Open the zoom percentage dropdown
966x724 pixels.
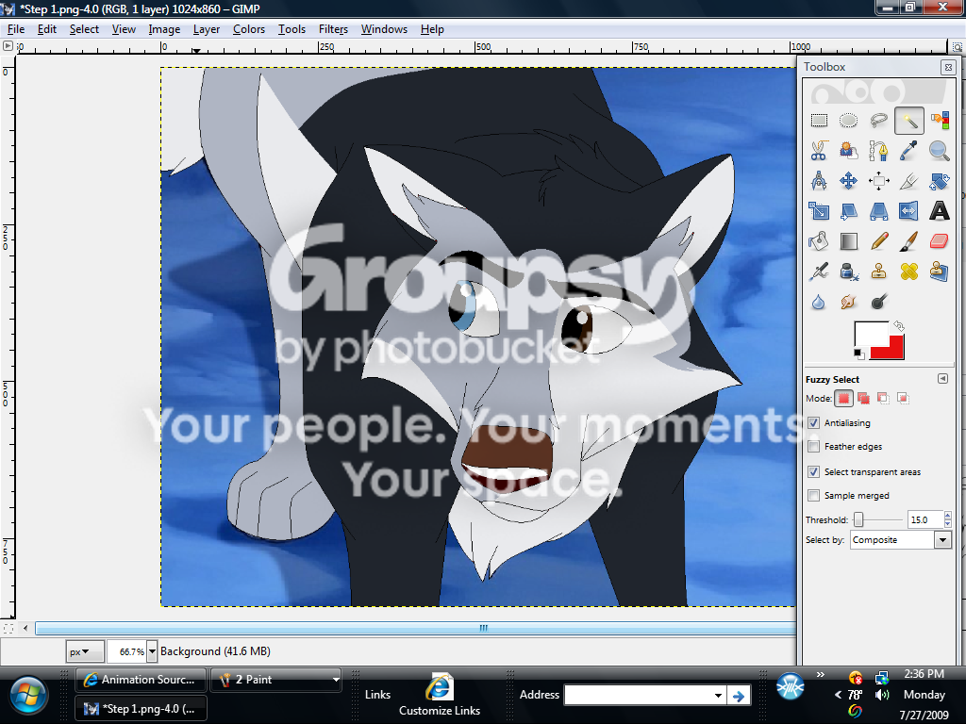click(x=152, y=651)
